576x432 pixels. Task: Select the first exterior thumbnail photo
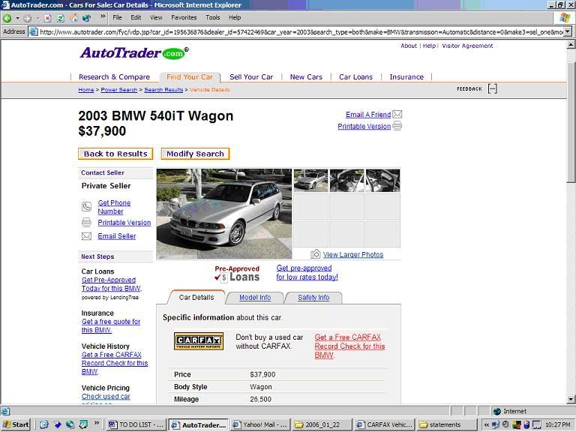pyautogui.click(x=310, y=180)
